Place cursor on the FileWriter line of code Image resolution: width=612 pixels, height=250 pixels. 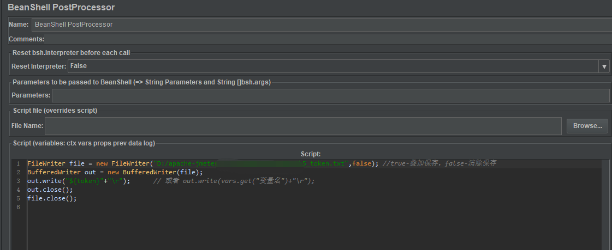87,164
